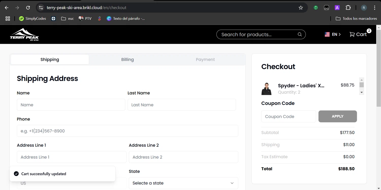Image resolution: width=381 pixels, height=190 pixels.
Task: Click the Subtotal $177.50 value
Action: [347, 132]
